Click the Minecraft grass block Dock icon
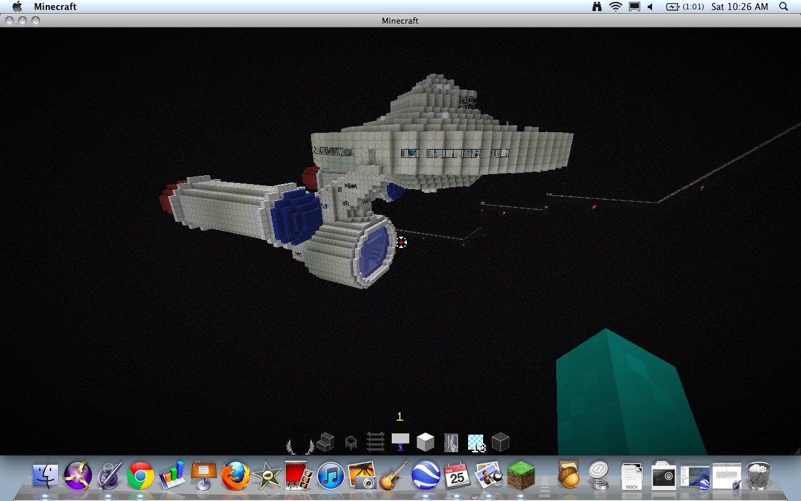The height and width of the screenshot is (501, 801). tap(521, 478)
